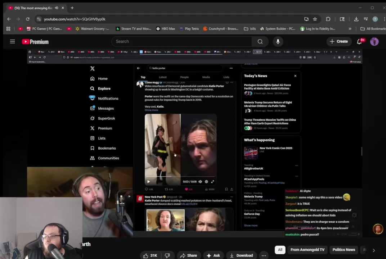Open the first red YouTube bookmark icon
386x259 pixels.
pyautogui.click(x=21, y=29)
